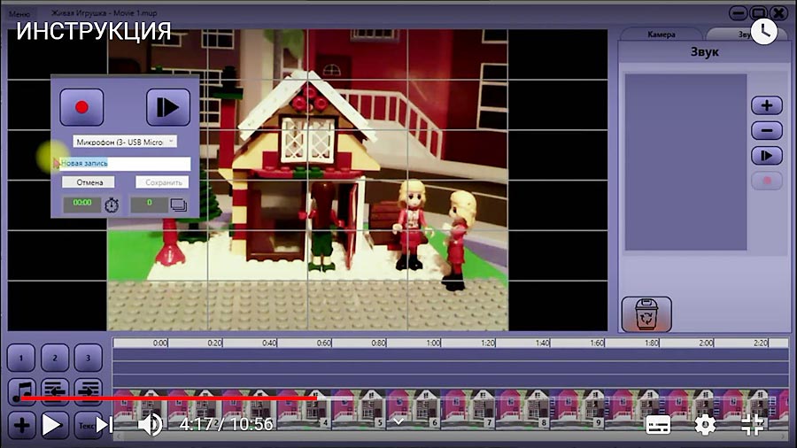Open the Меню menu

(19, 14)
